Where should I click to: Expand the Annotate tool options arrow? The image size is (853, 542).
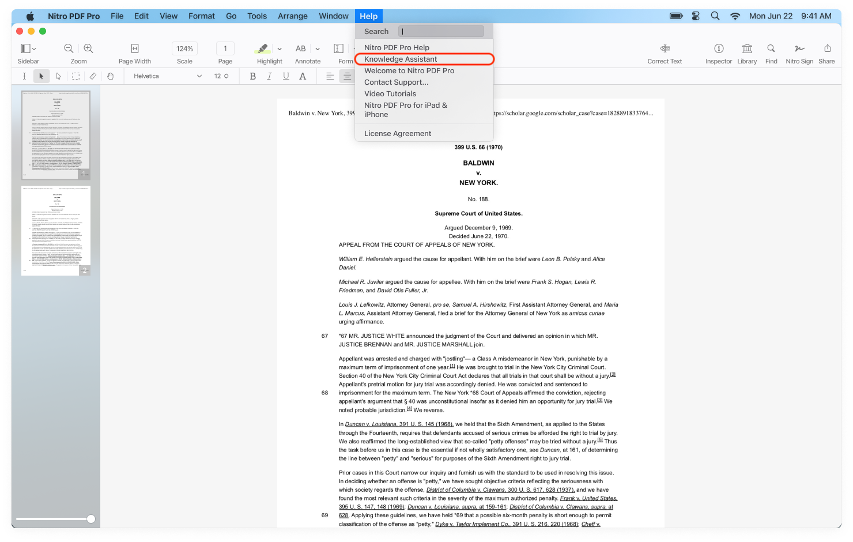click(x=318, y=49)
